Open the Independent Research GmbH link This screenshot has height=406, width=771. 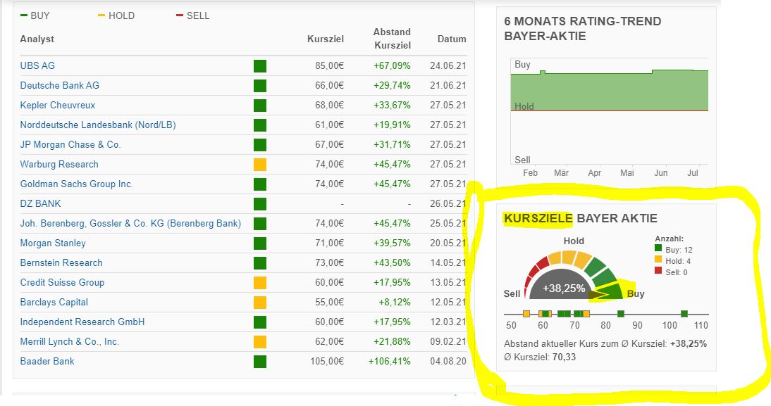(x=82, y=322)
